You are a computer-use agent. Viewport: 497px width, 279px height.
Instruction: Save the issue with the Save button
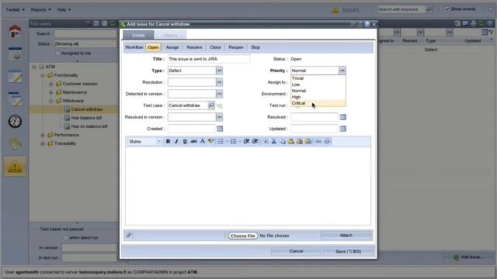pyautogui.click(x=348, y=251)
